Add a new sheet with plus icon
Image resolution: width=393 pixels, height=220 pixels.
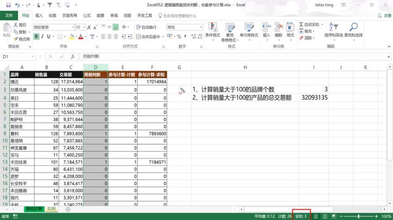[x=68, y=209]
